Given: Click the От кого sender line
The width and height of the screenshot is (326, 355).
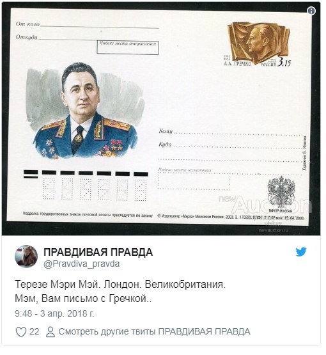Looking at the screenshot, I should coord(87,24).
